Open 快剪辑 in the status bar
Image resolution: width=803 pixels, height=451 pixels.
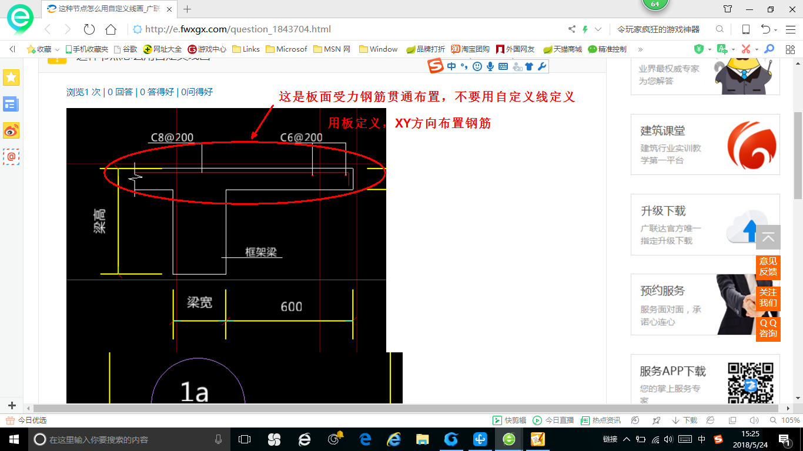pyautogui.click(x=510, y=420)
